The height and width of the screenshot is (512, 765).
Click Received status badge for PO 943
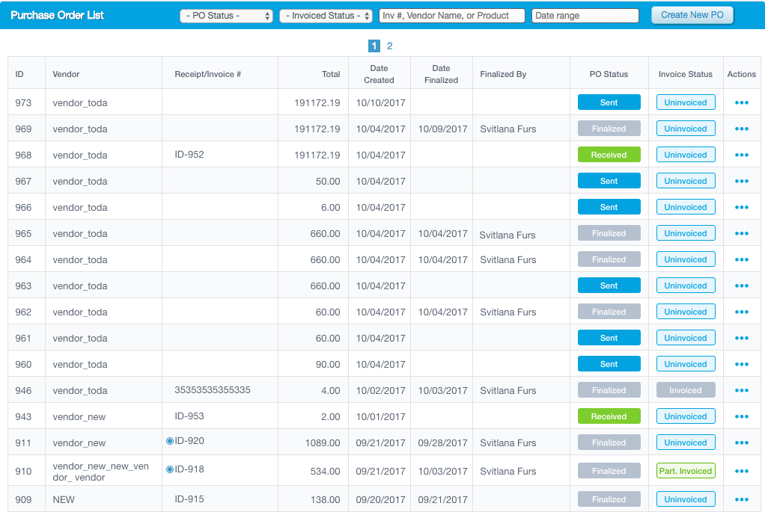coord(609,416)
